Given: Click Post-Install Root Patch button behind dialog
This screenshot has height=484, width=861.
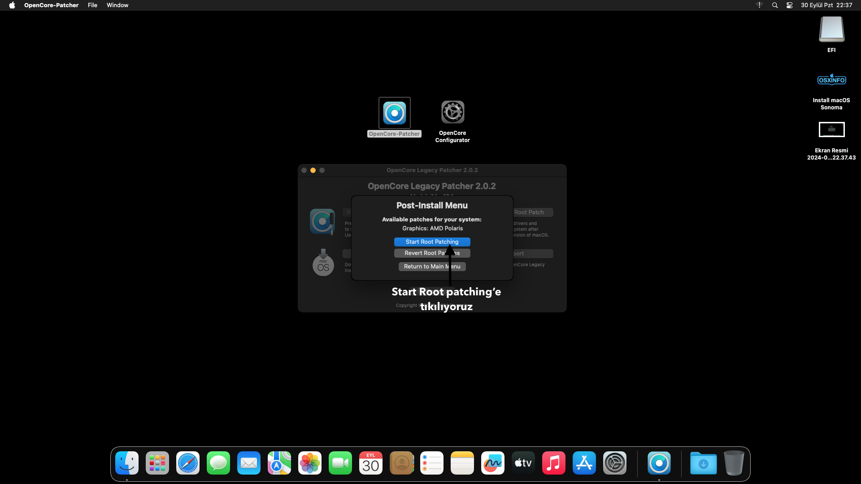Looking at the screenshot, I should pyautogui.click(x=533, y=212).
